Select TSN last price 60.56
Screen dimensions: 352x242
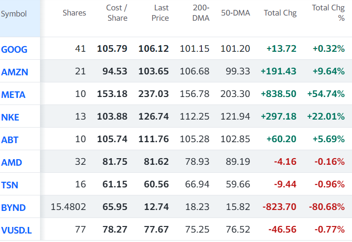pos(156,185)
